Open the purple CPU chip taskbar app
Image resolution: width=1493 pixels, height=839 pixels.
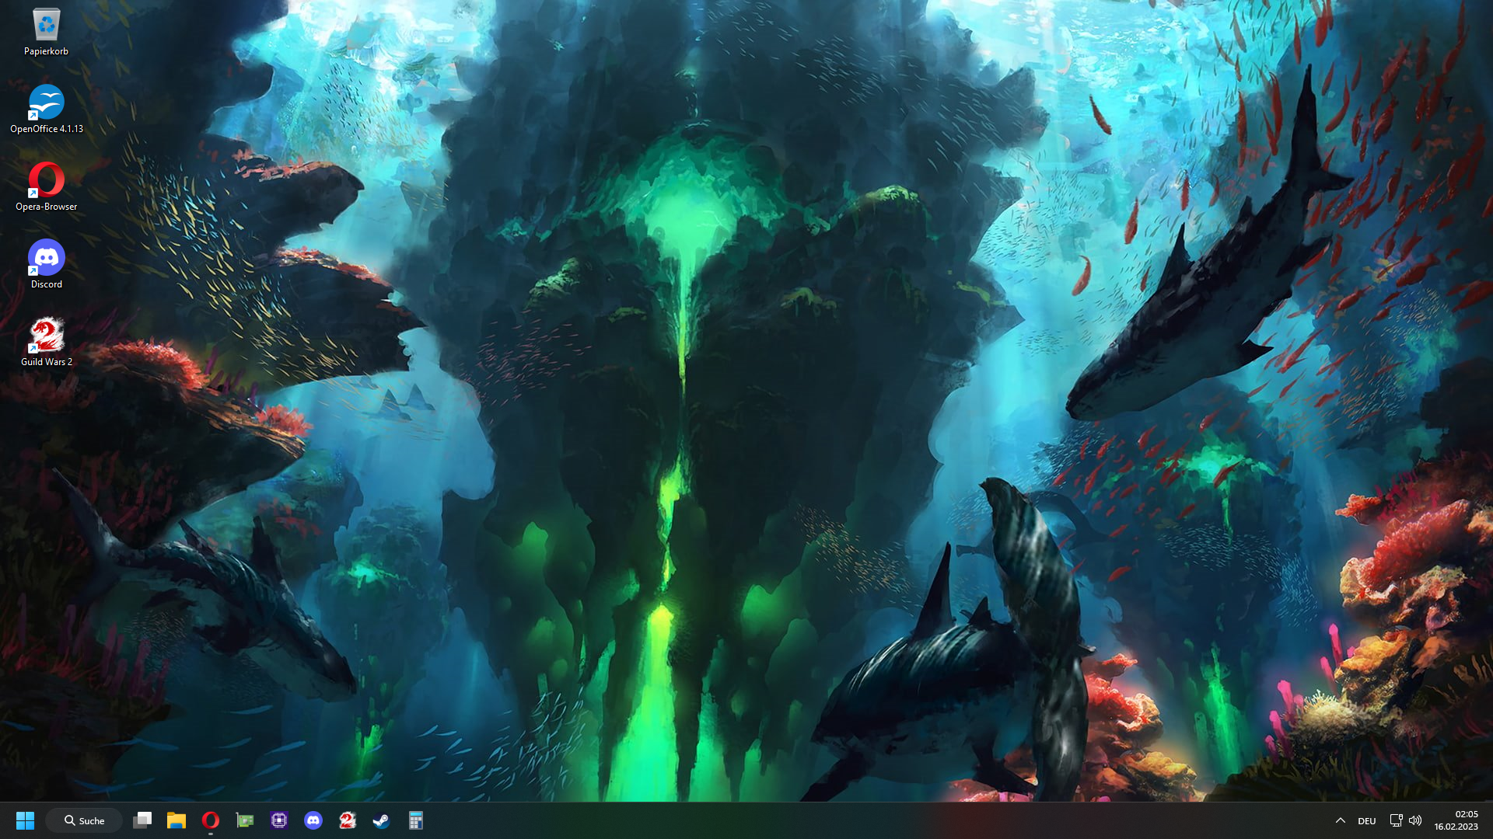click(x=278, y=820)
